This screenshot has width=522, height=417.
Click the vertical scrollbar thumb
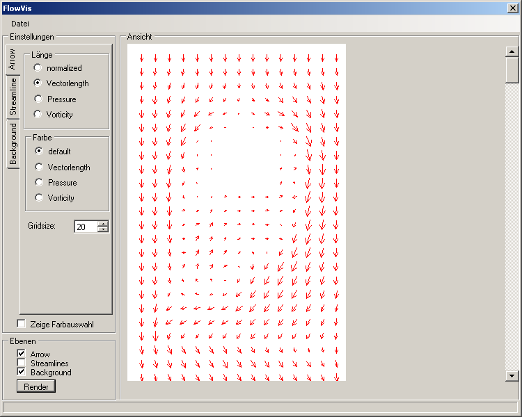point(512,70)
